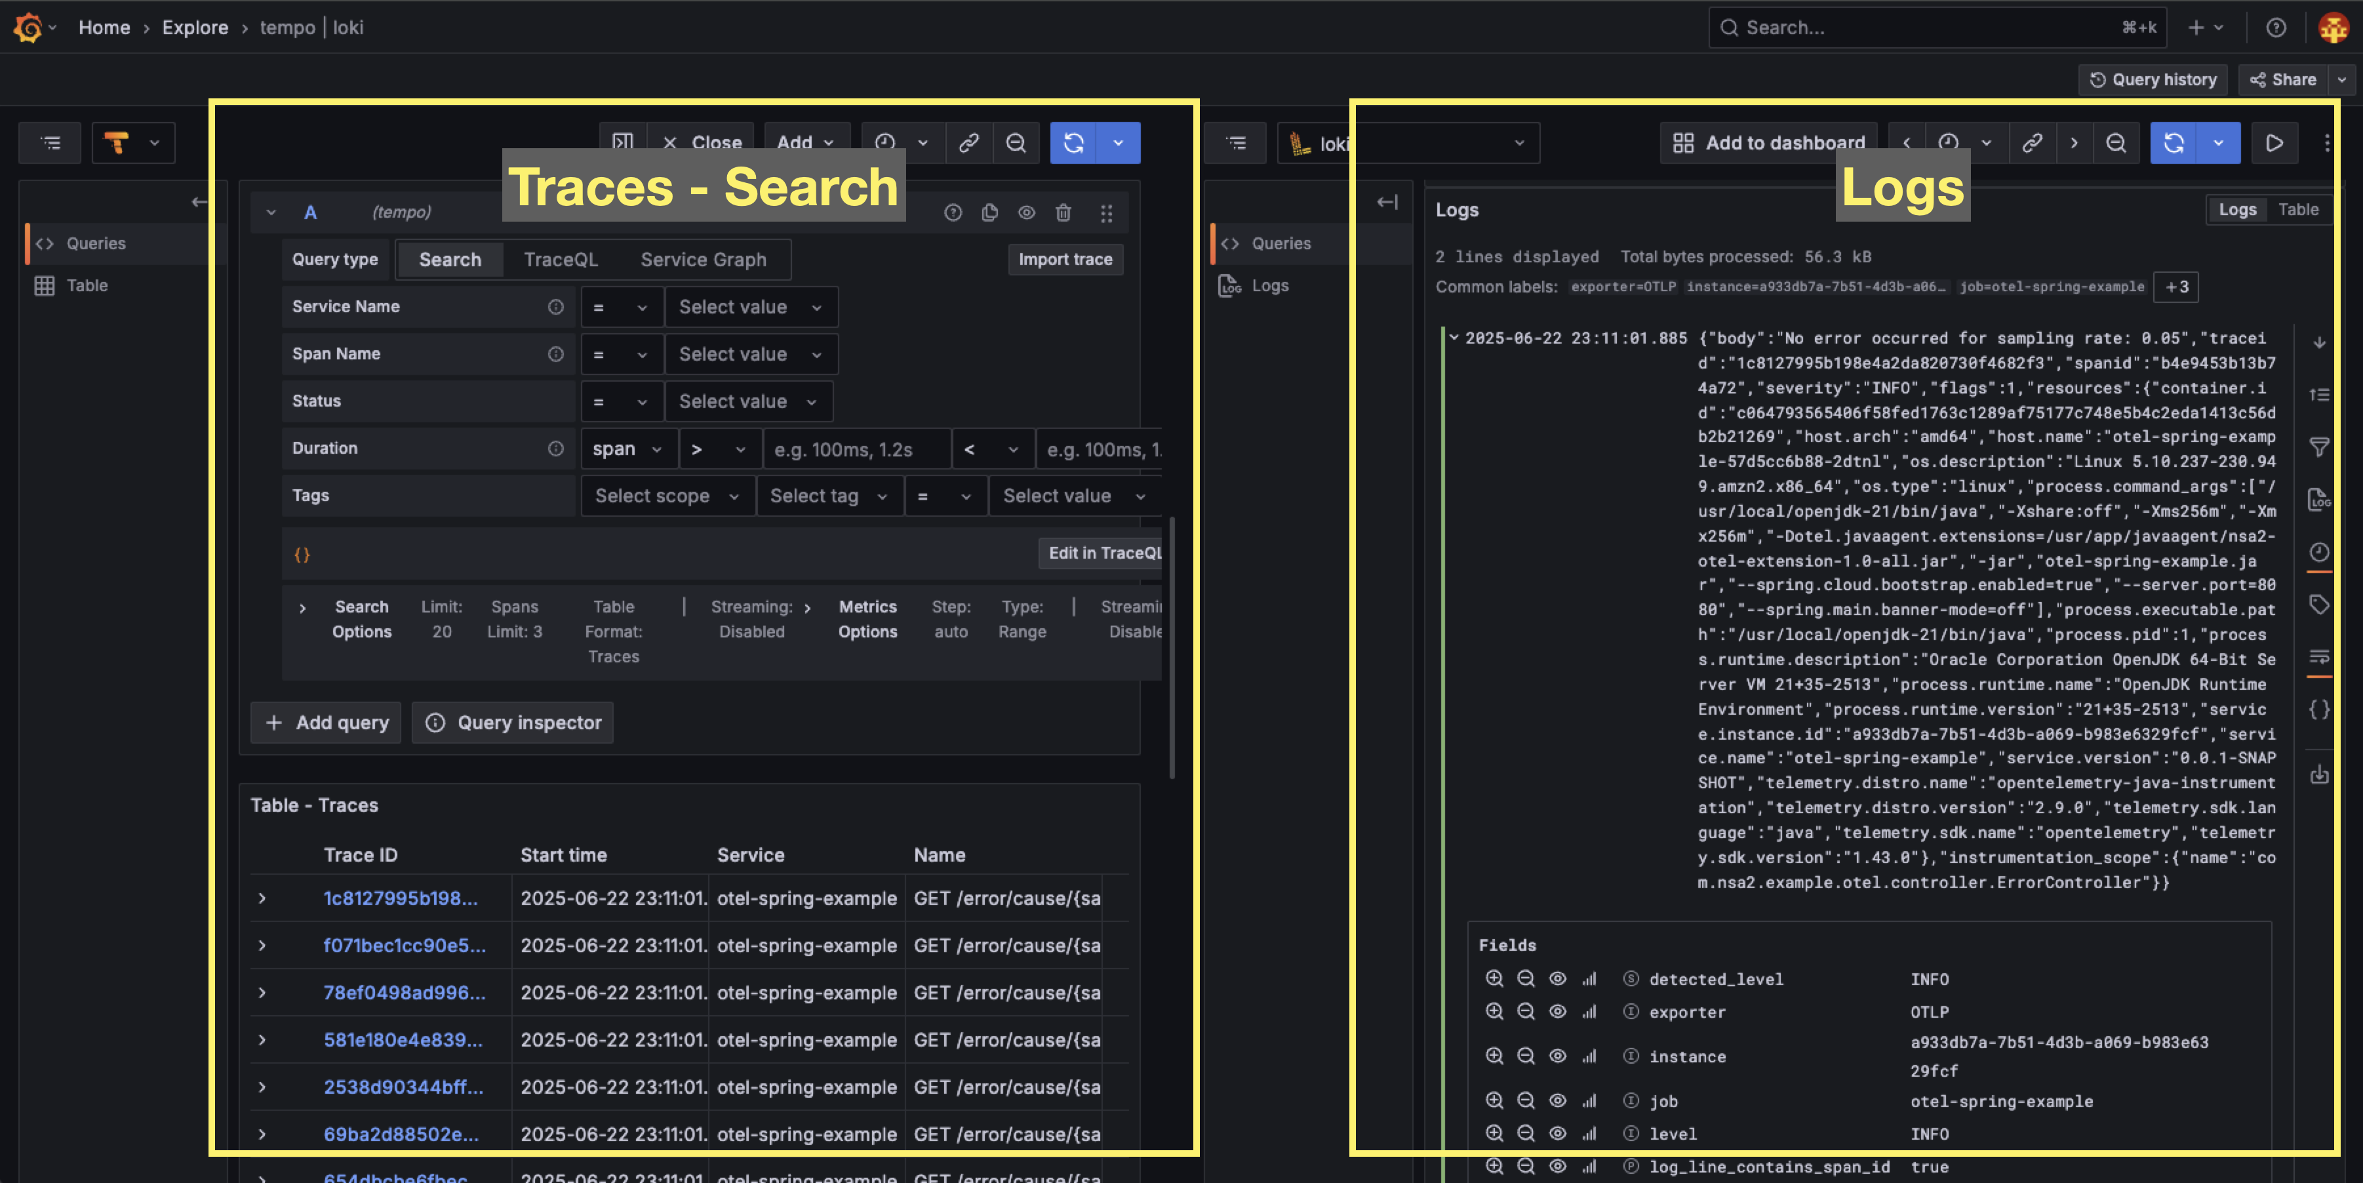Screen dimensions: 2363x1183
Task: Copy shortened link icon in tempo pane
Action: (968, 142)
